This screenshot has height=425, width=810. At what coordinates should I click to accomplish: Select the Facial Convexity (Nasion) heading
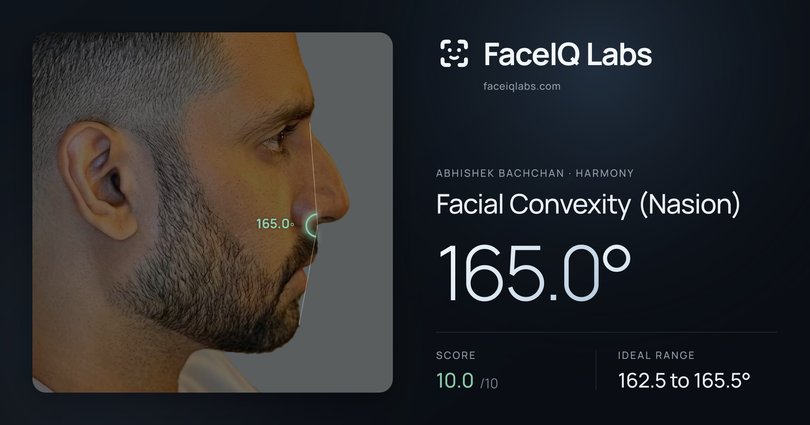pyautogui.click(x=588, y=204)
